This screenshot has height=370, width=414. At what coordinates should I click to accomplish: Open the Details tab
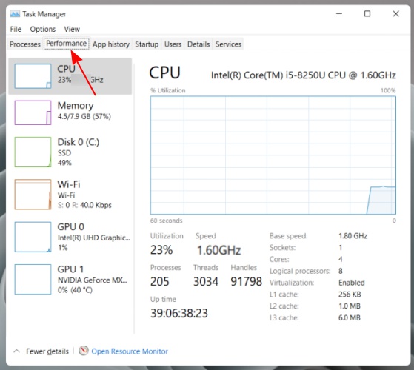[198, 44]
